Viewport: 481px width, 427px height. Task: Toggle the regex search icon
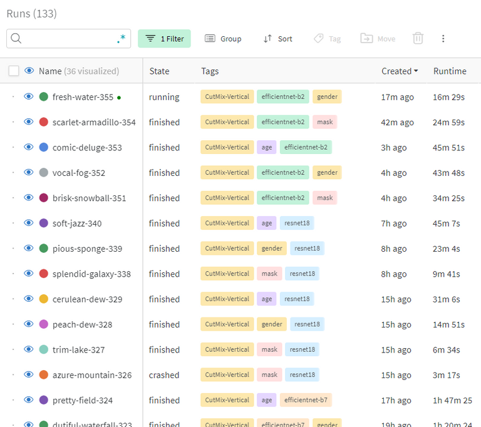122,39
